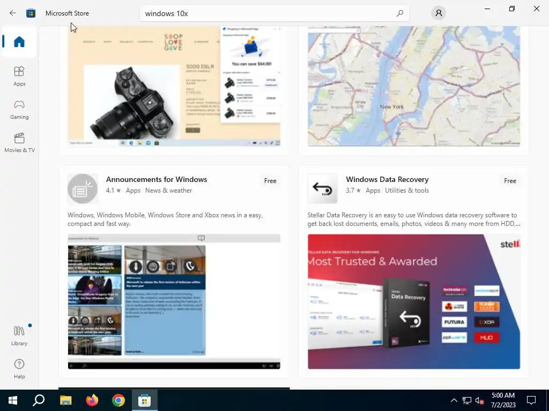The width and height of the screenshot is (549, 411).
Task: Click the 4.1 star rating
Action: pos(114,191)
